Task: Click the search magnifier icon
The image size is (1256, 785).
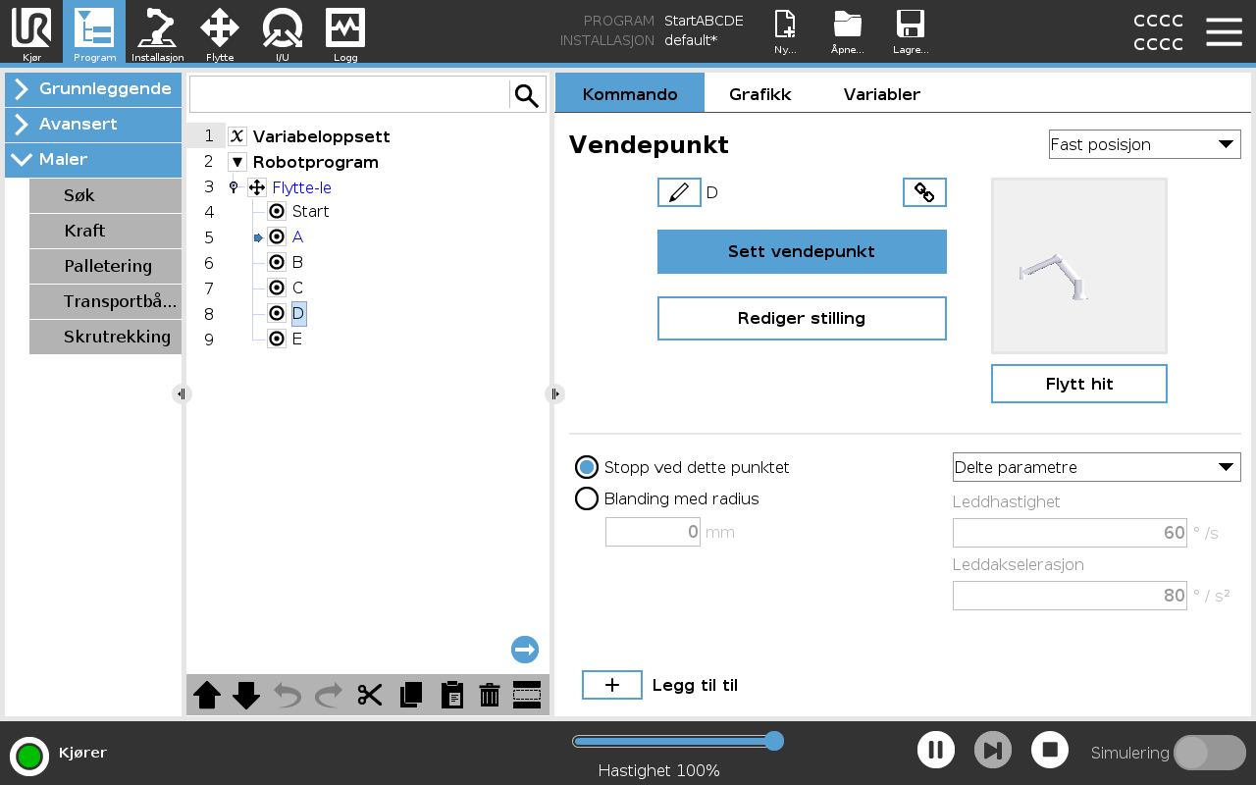Action: (527, 95)
